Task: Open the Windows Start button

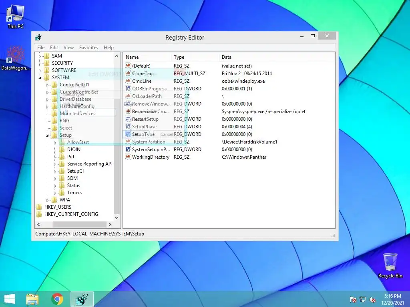Action: 10,299
